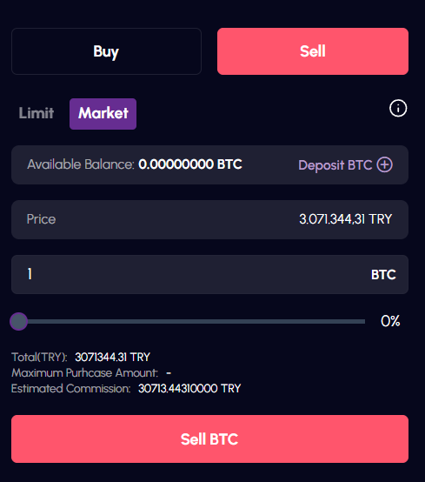Click the Price field showing 3.071.344,31 TRY

(x=209, y=220)
